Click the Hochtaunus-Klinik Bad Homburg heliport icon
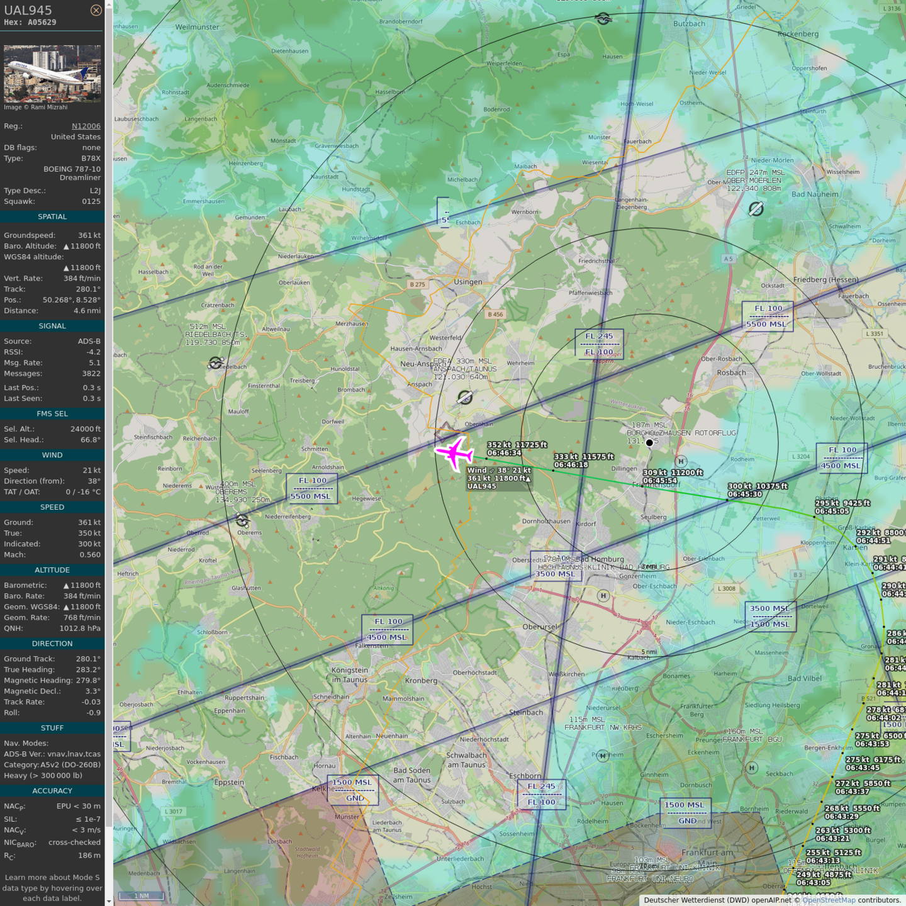906x906 pixels. click(x=603, y=595)
